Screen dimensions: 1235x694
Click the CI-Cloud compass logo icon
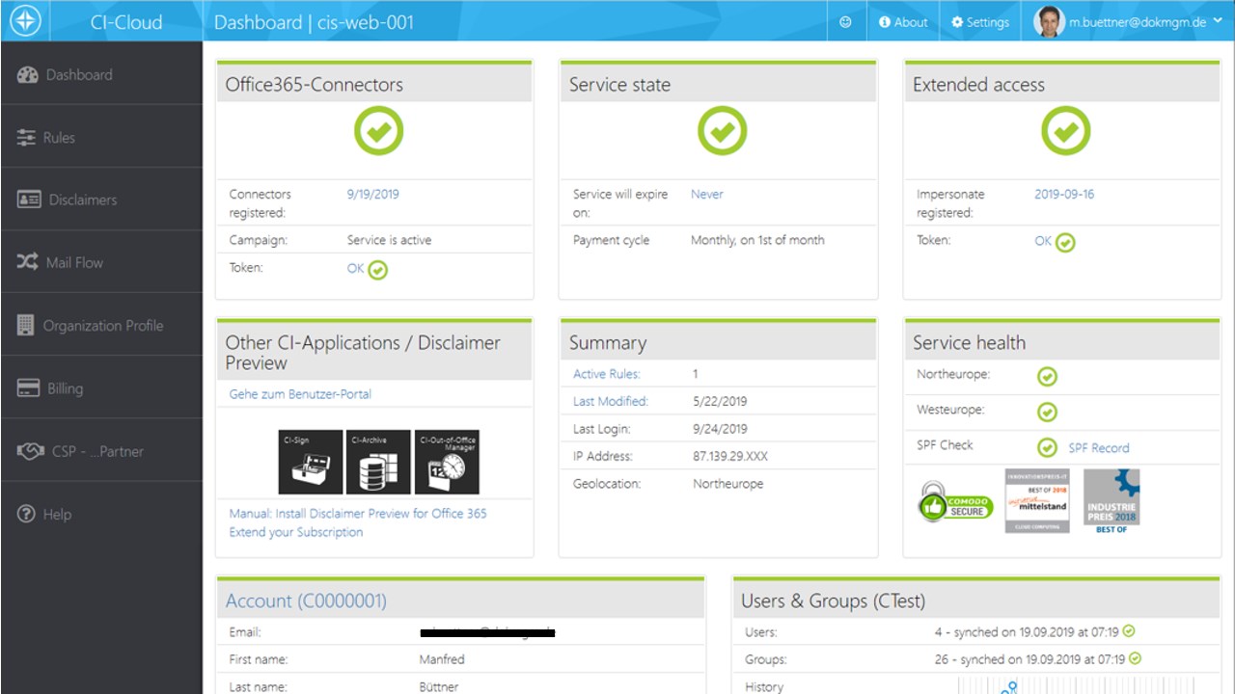[25, 21]
